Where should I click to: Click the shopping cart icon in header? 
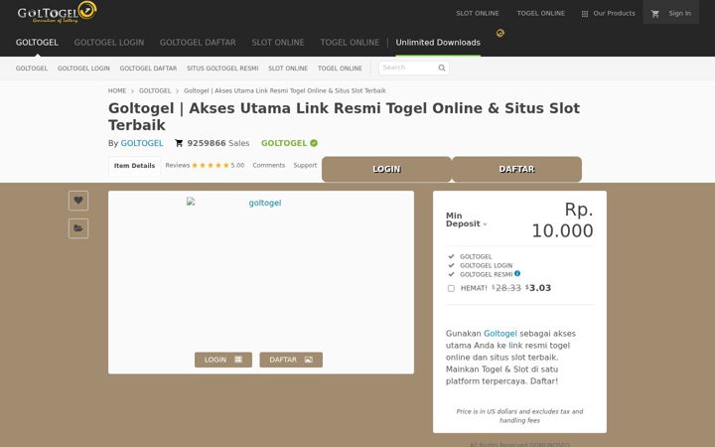[x=655, y=14]
